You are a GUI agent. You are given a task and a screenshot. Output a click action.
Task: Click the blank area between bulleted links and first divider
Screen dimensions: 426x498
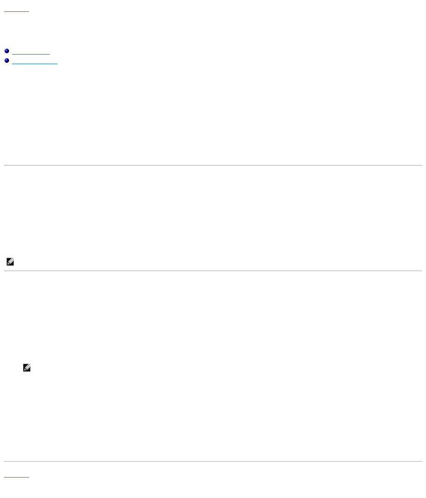click(213, 114)
